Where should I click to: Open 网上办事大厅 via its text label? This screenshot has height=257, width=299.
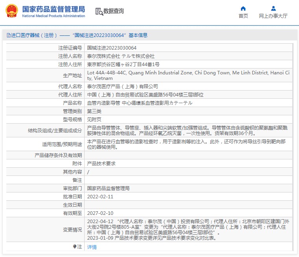click(273, 16)
